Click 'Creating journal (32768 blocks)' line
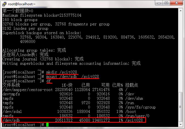The width and height of the screenshot is (185, 129). pyautogui.click(x=43, y=59)
